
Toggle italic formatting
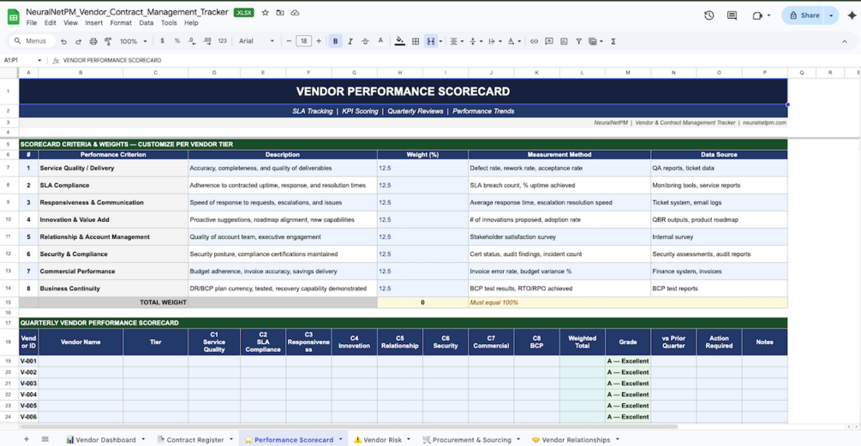point(350,41)
